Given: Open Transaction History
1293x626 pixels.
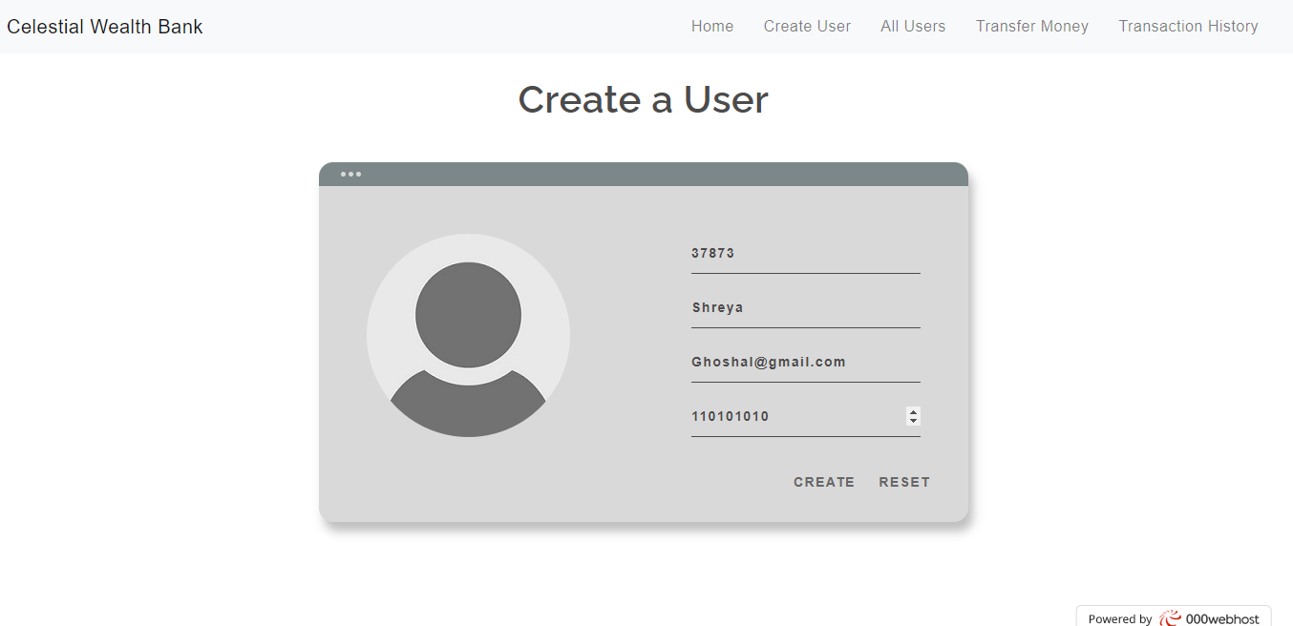Looking at the screenshot, I should (1188, 26).
